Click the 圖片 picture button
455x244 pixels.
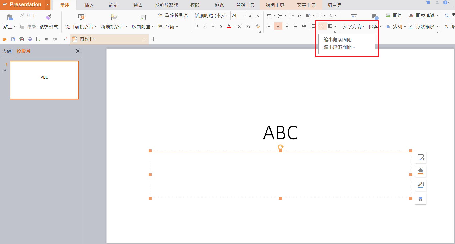click(394, 16)
